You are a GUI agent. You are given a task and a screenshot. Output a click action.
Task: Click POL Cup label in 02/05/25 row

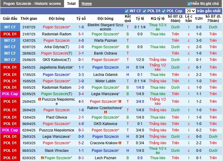[10, 94]
